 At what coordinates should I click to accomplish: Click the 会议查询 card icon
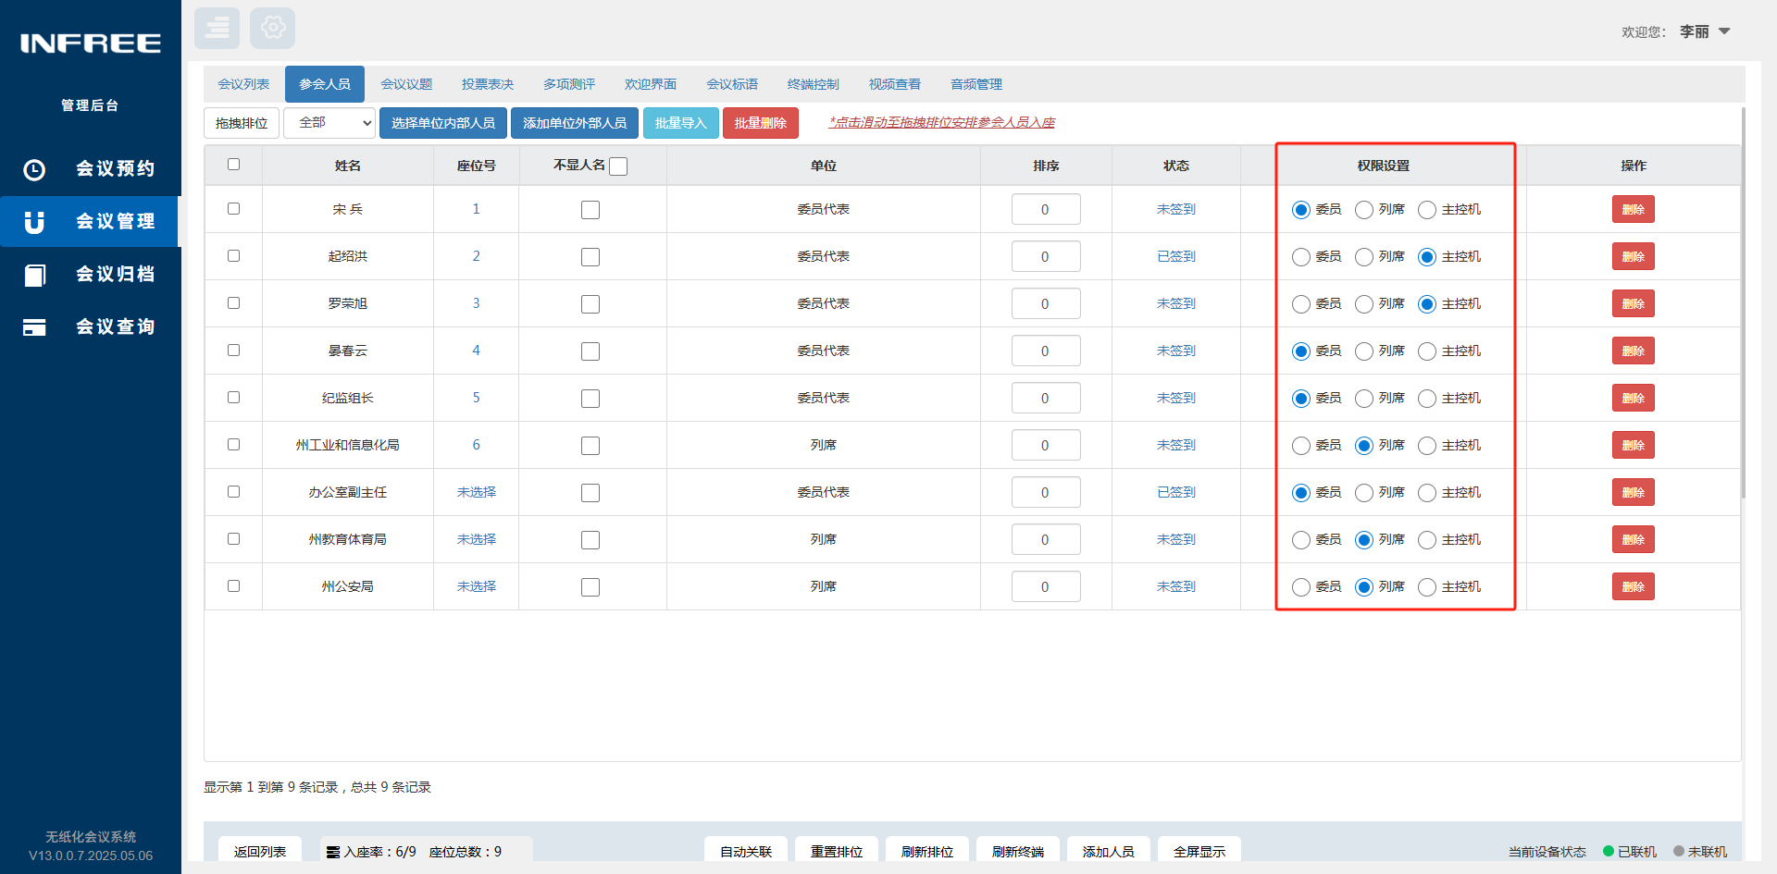coord(34,327)
